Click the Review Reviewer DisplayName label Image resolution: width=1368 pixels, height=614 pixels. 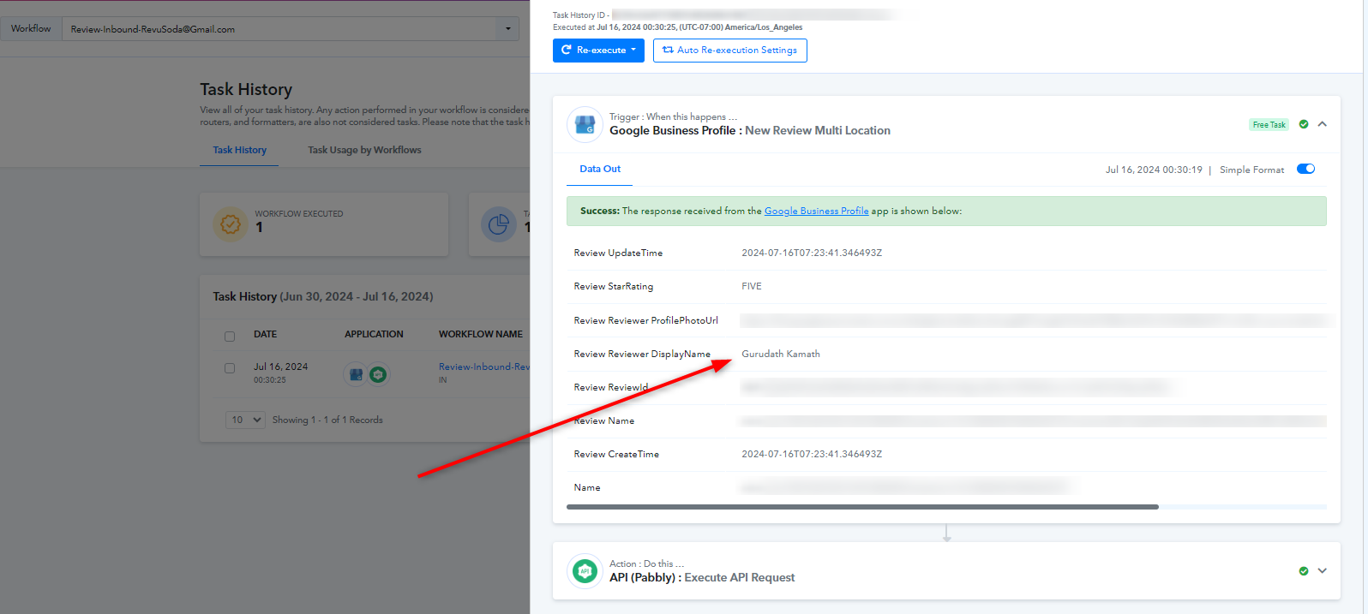point(642,354)
